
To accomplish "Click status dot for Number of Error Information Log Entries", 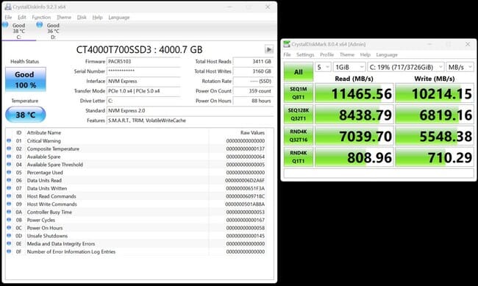I will coord(9,251).
